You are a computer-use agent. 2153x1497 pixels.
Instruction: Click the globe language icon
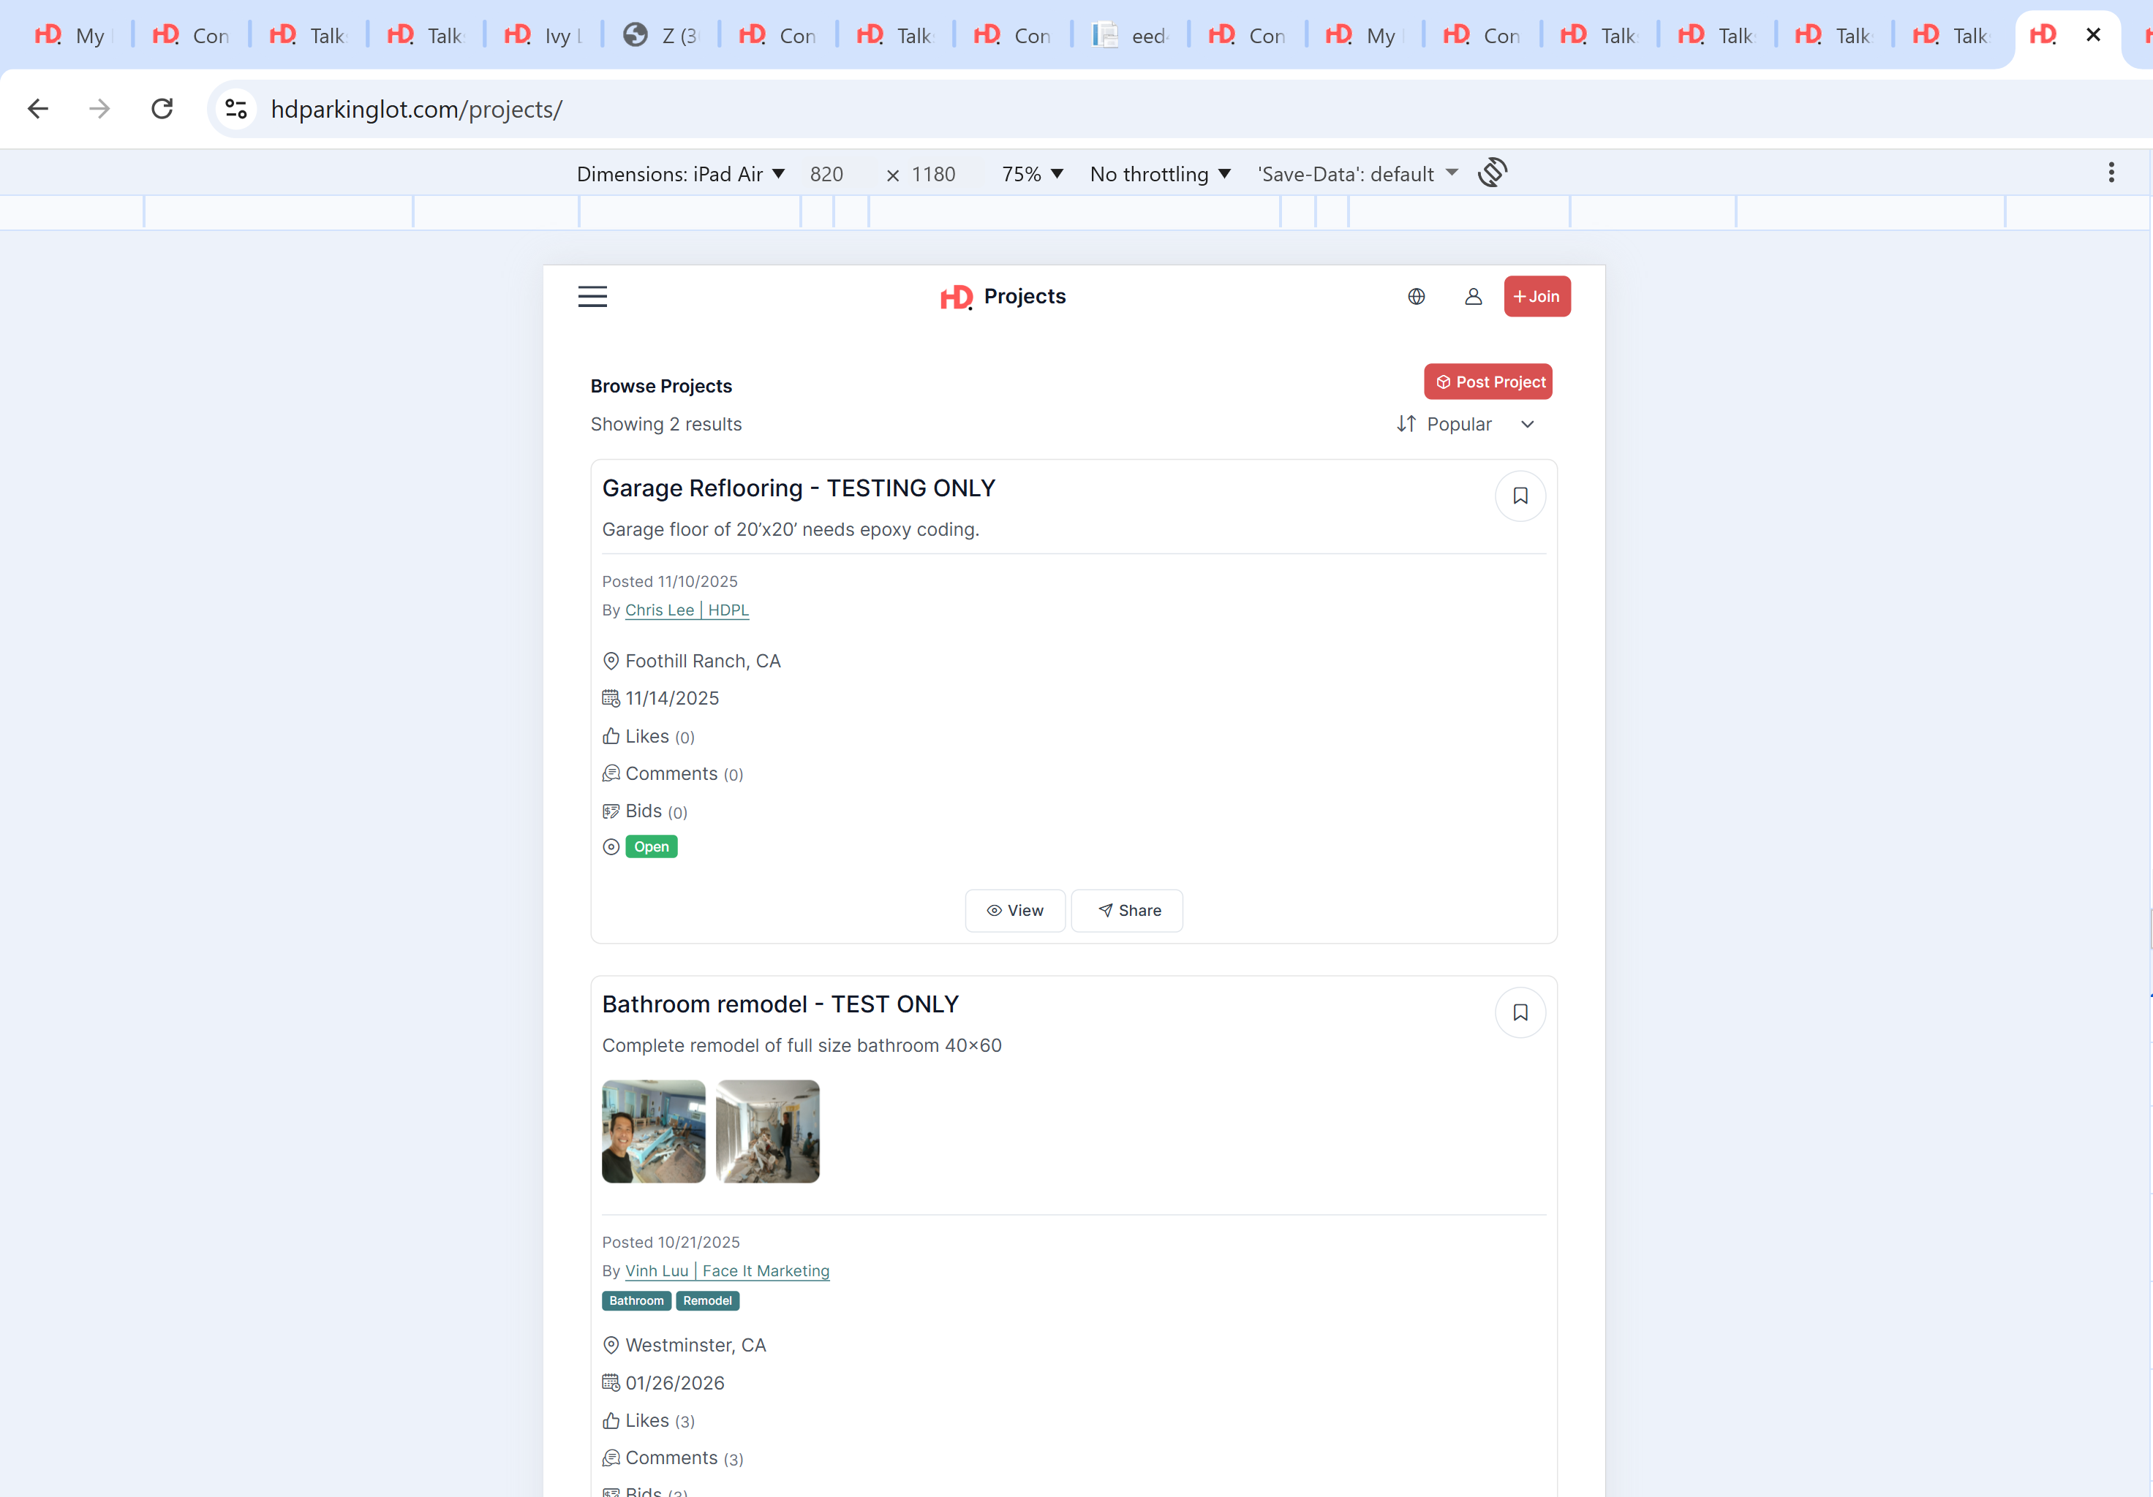[1416, 297]
